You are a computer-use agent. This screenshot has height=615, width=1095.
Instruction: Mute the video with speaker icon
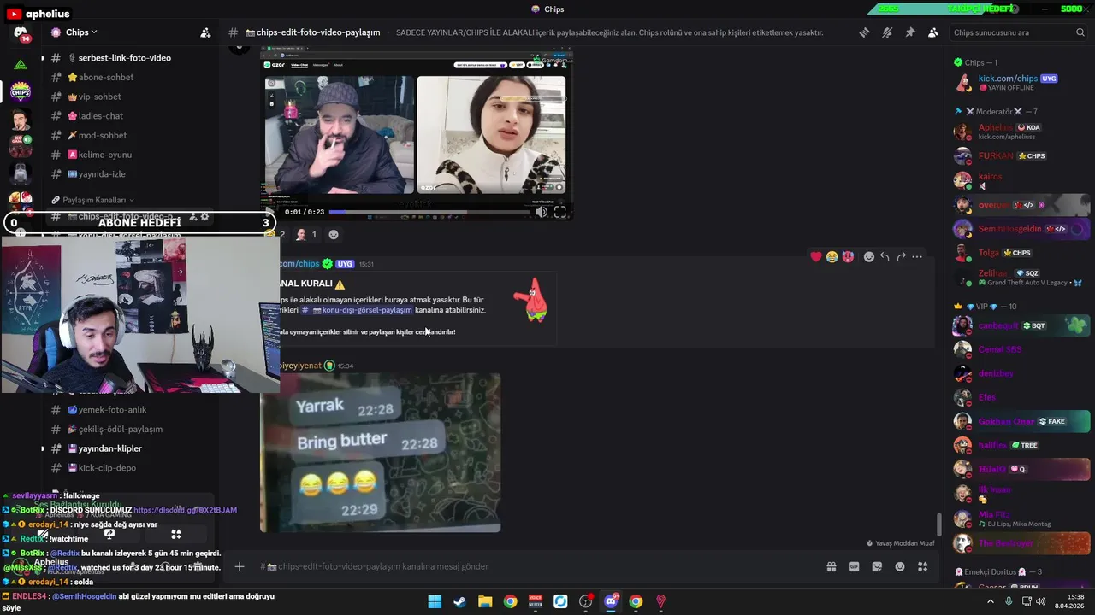(542, 212)
